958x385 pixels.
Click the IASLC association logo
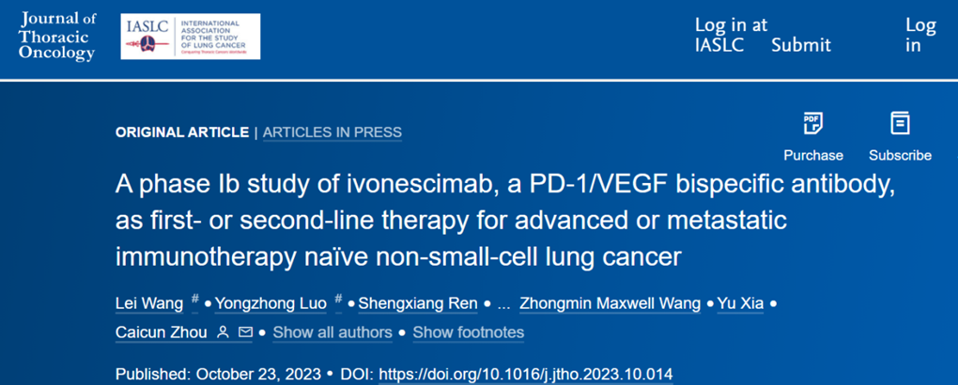point(191,37)
